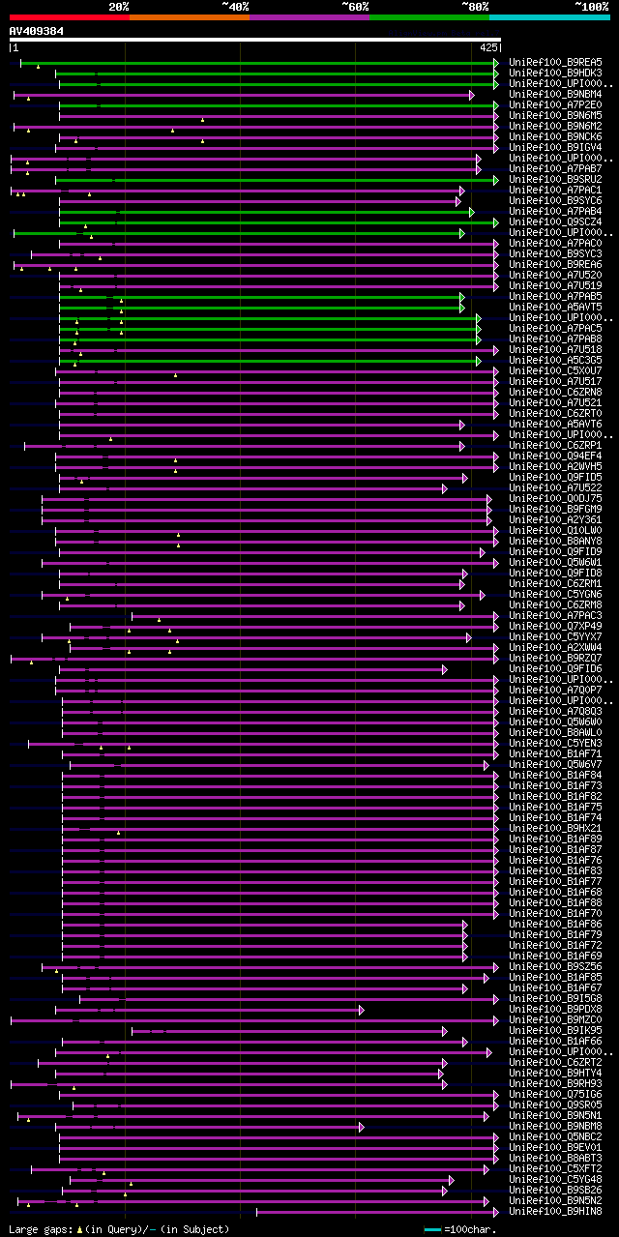Open hit UniRef100_B9SRU2

(x=555, y=179)
